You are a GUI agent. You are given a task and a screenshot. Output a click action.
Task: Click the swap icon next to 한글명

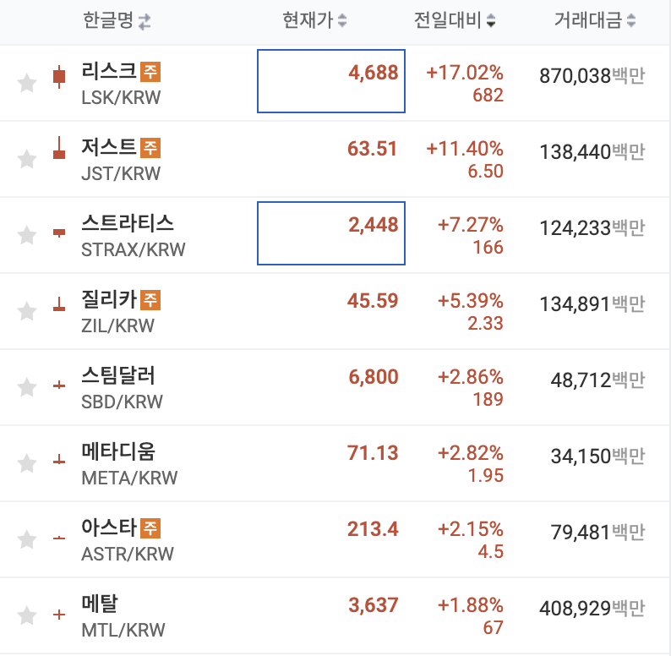click(x=145, y=21)
